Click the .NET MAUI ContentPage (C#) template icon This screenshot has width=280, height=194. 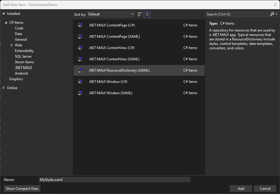coord(80,25)
